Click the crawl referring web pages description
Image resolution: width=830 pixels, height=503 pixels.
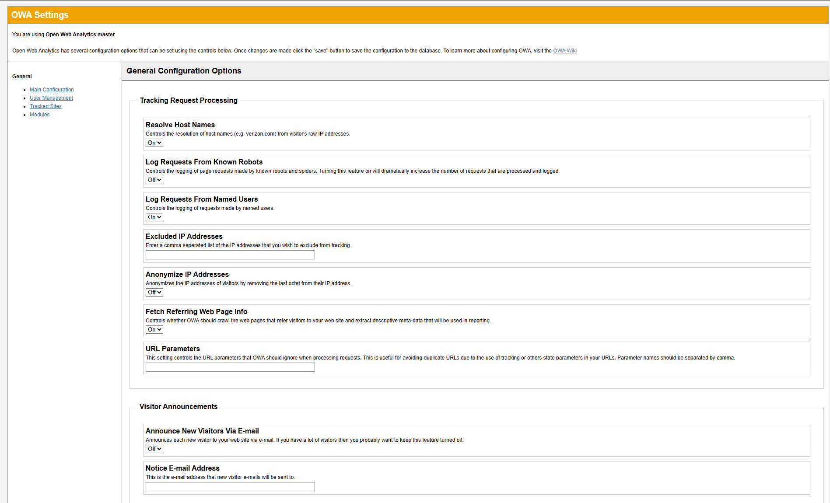pos(318,321)
